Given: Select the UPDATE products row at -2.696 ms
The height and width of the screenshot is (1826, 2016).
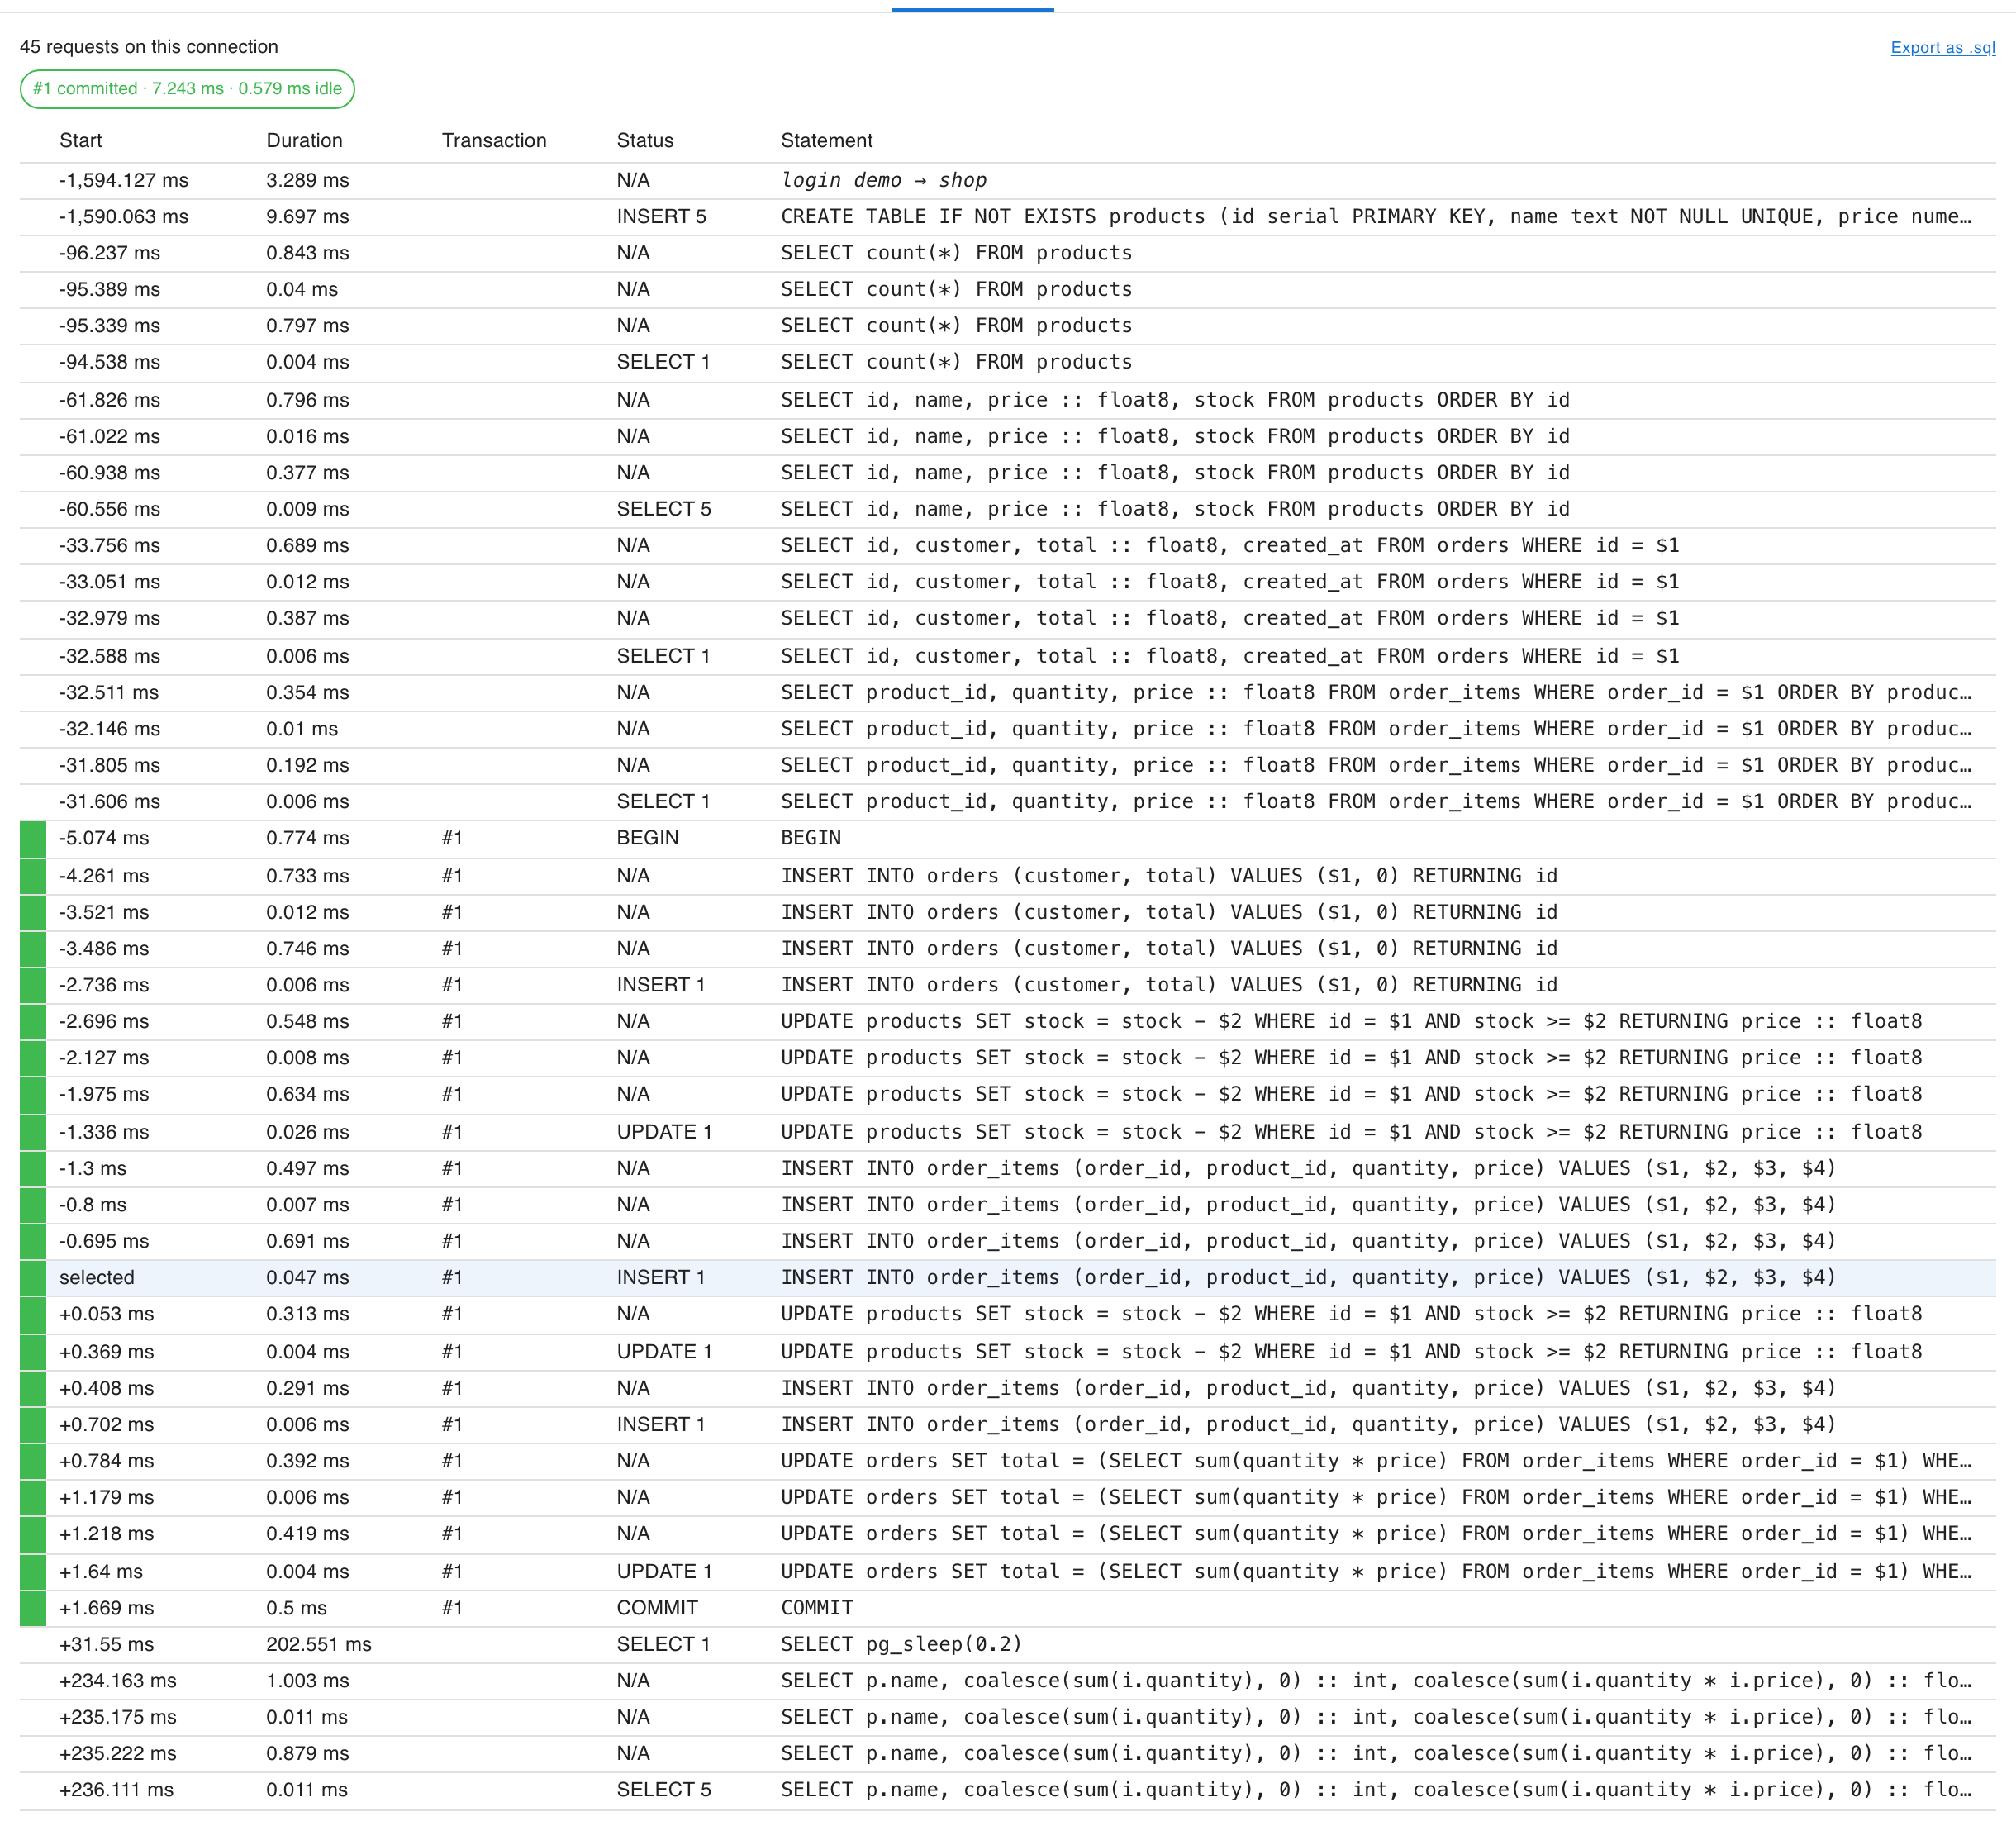Looking at the screenshot, I should click(1008, 1021).
